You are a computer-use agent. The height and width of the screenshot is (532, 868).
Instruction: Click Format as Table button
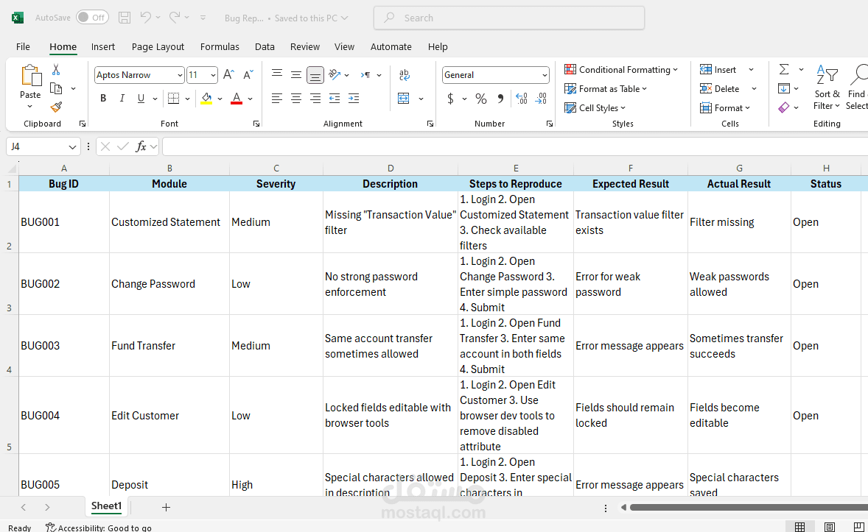606,88
